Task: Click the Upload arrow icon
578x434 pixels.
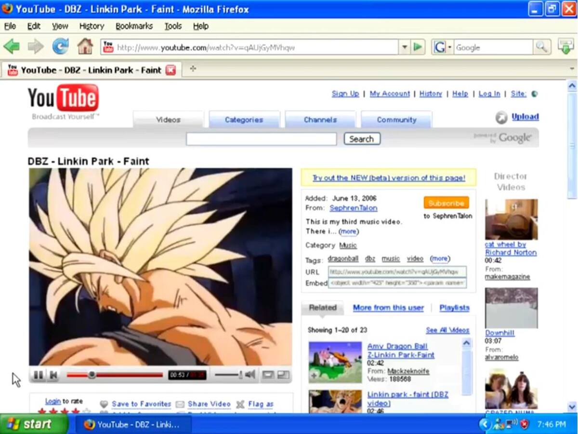Action: pos(501,117)
